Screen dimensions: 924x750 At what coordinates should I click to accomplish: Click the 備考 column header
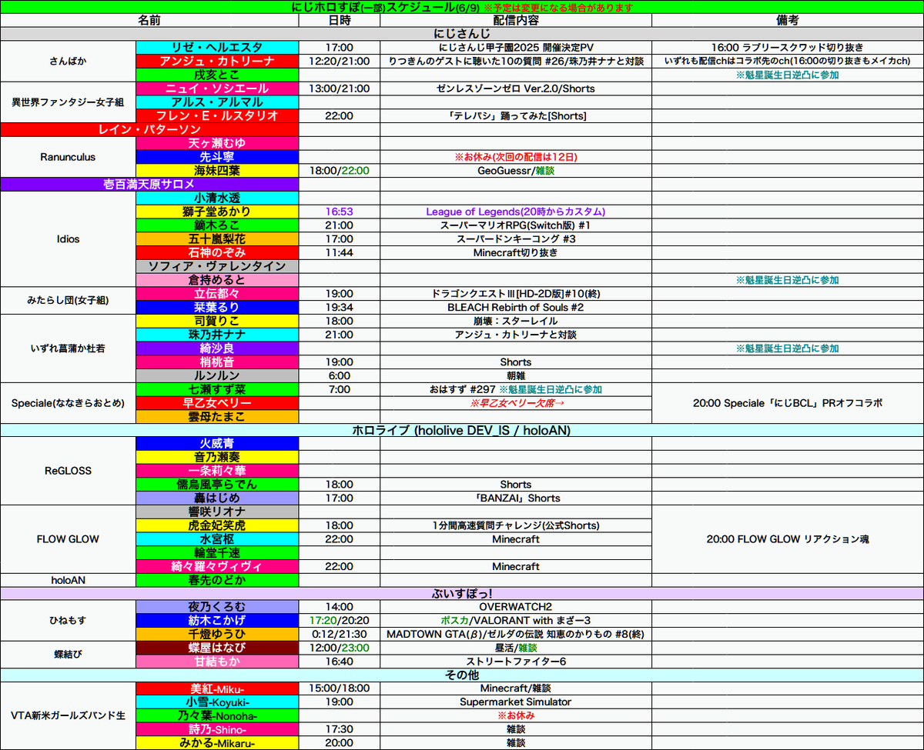(788, 21)
